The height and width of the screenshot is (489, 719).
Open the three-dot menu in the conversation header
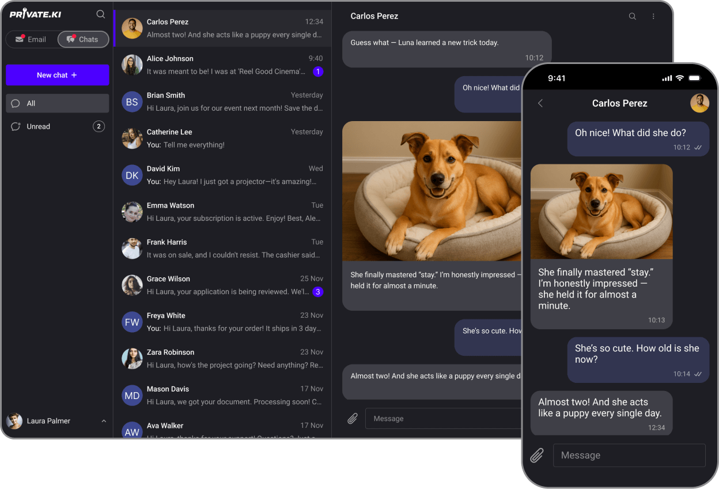click(653, 16)
